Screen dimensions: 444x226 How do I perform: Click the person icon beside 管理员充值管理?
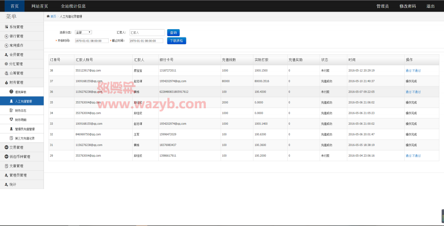(x=11, y=128)
